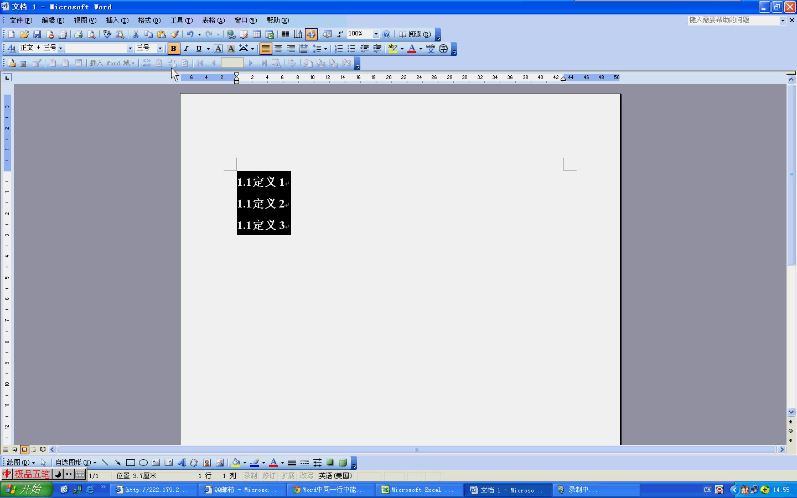Open 绘图 Draw menu dropdown
The width and height of the screenshot is (797, 498).
click(x=20, y=463)
